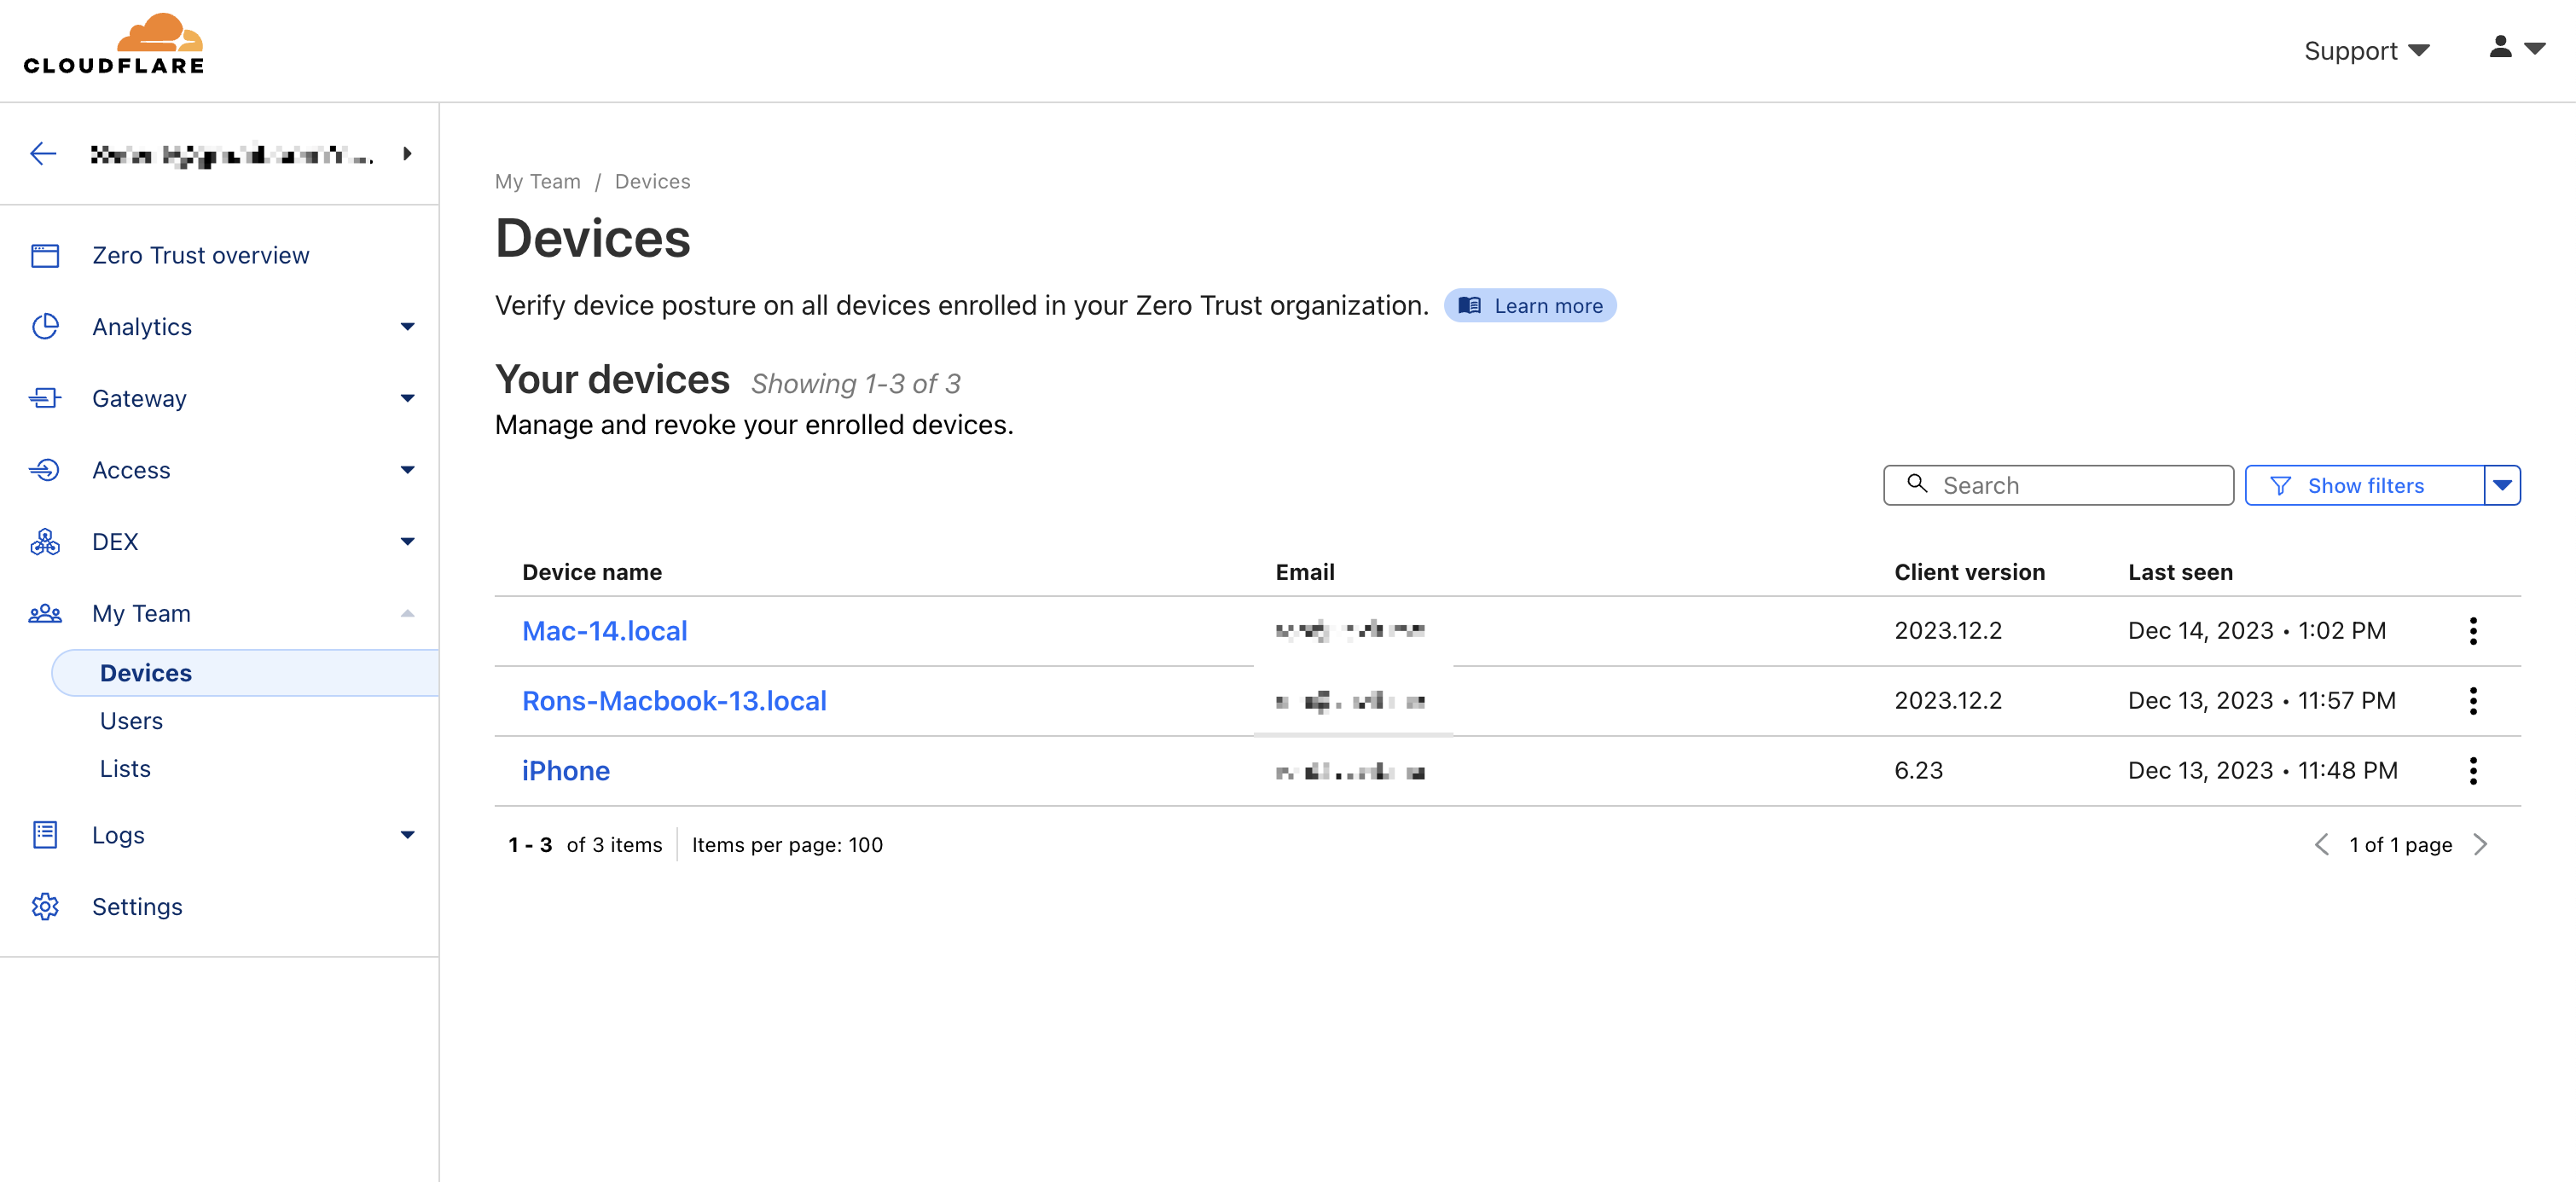Go to next page with right chevron
2576x1182 pixels.
[x=2480, y=845]
